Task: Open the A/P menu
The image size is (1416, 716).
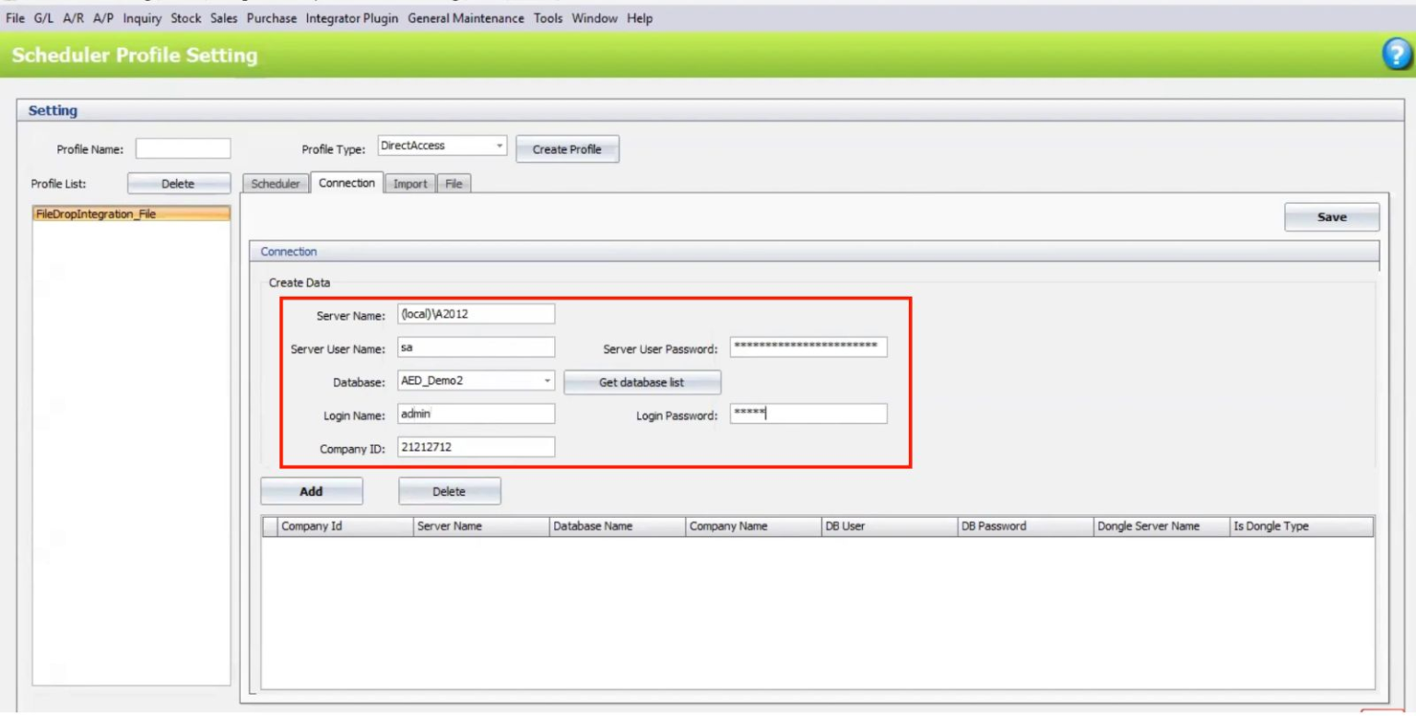Action: coord(103,19)
